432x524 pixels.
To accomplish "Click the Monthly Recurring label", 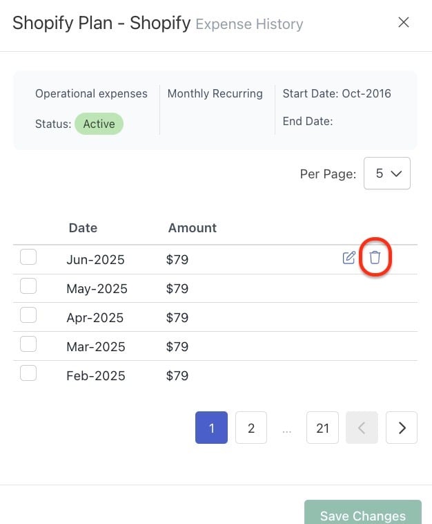I will click(x=215, y=94).
